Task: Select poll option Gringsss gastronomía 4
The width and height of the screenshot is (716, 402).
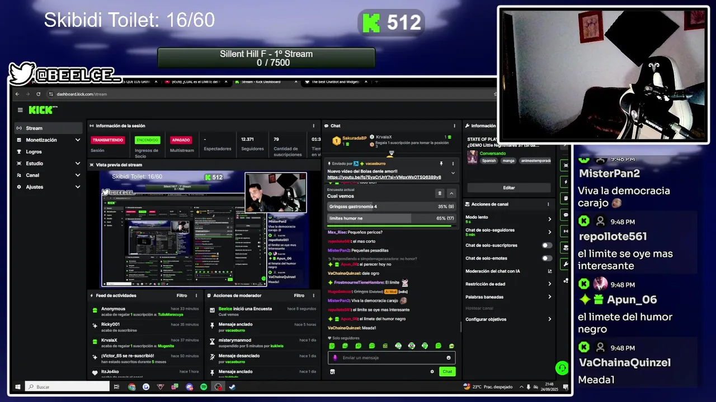Action: point(392,207)
